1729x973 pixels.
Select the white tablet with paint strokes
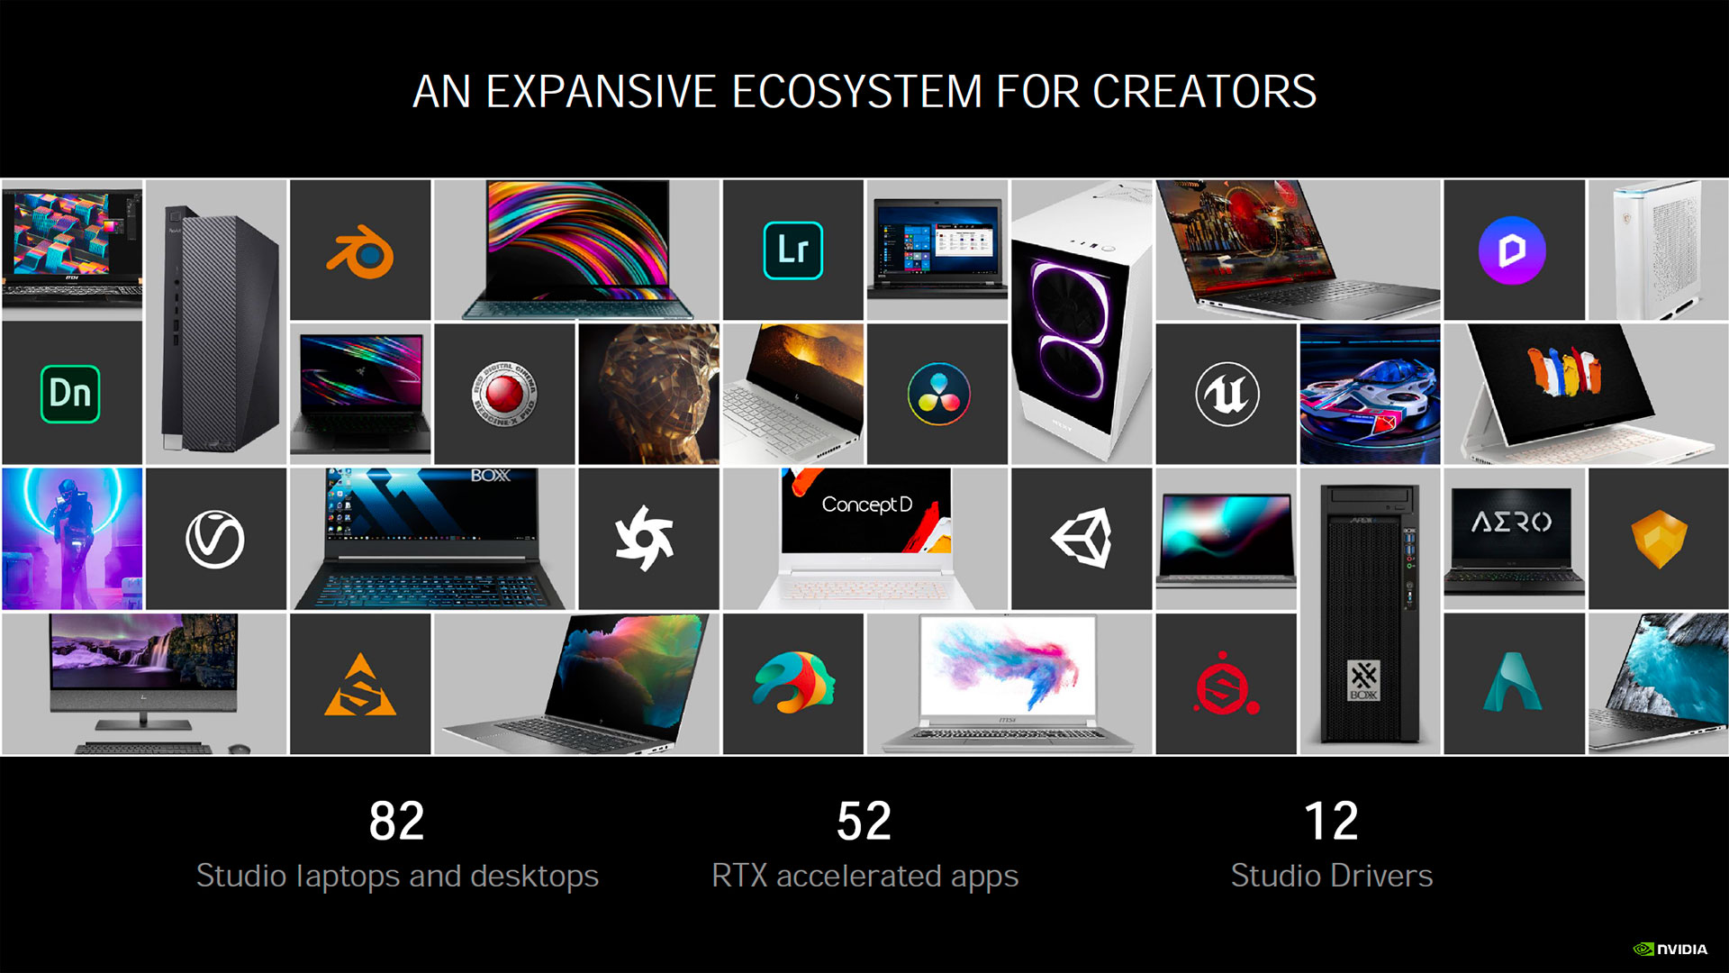(1586, 394)
